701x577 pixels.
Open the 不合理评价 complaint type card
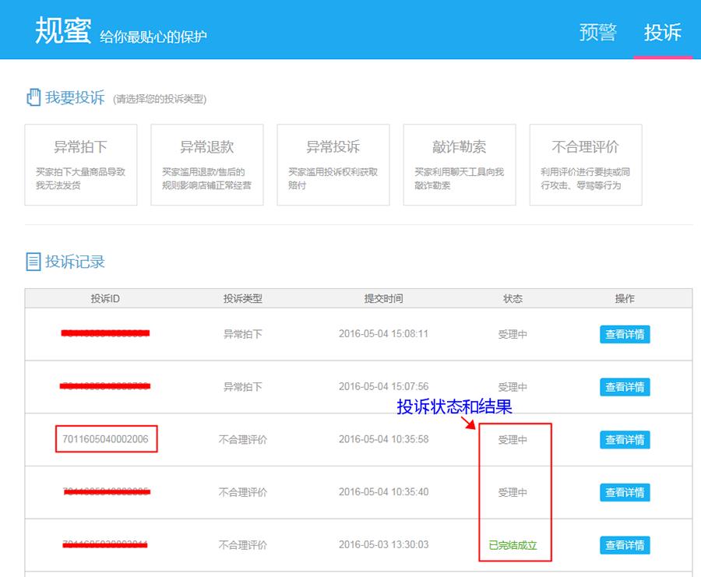(586, 165)
